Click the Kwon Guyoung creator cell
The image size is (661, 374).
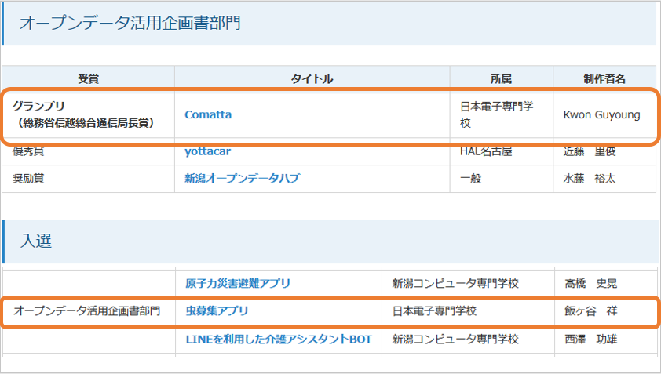tap(601, 114)
